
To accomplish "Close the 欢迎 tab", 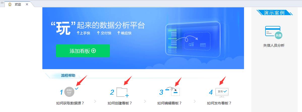I will (27, 4).
